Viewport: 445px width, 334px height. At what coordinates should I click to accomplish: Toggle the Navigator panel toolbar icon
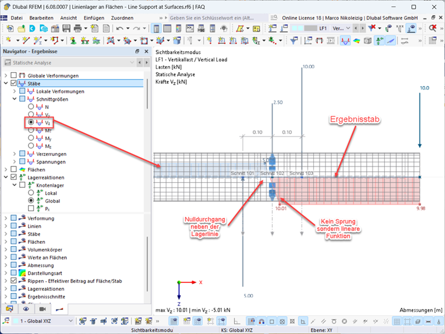(x=156, y=28)
